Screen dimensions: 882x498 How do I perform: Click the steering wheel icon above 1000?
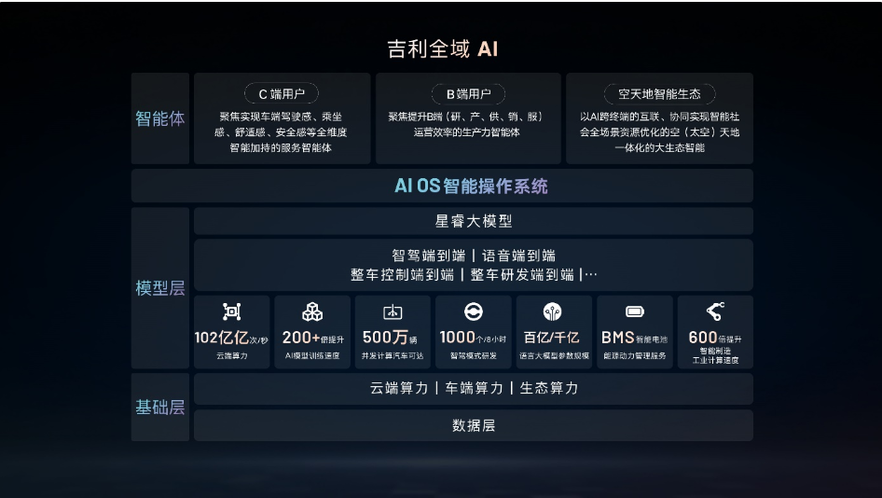pyautogui.click(x=473, y=311)
